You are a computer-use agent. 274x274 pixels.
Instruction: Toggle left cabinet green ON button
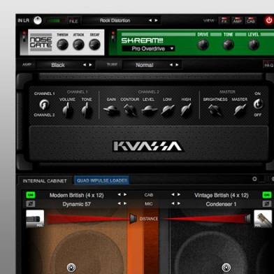click(x=31, y=195)
